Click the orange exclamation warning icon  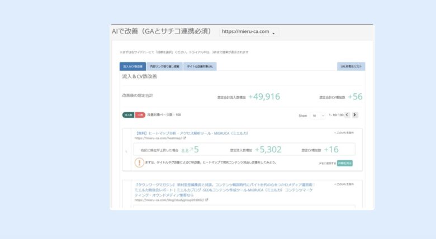click(x=139, y=162)
